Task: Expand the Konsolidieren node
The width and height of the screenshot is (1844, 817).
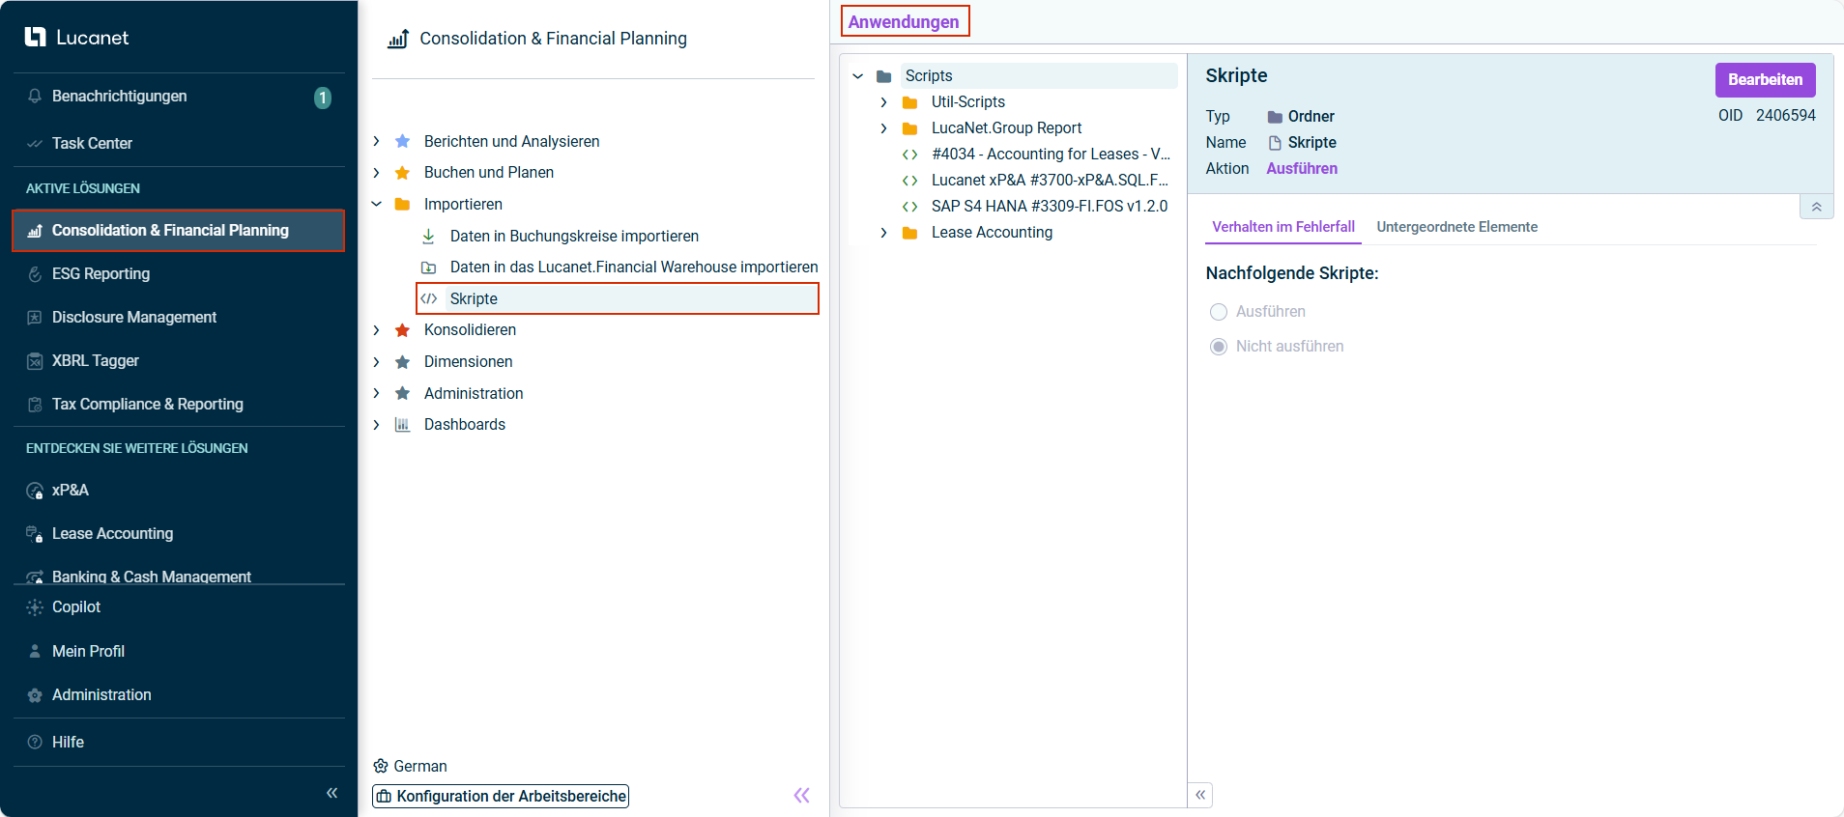Action: click(x=376, y=330)
